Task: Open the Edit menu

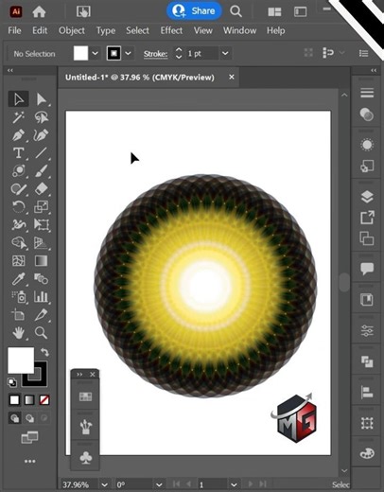Action: [x=40, y=30]
